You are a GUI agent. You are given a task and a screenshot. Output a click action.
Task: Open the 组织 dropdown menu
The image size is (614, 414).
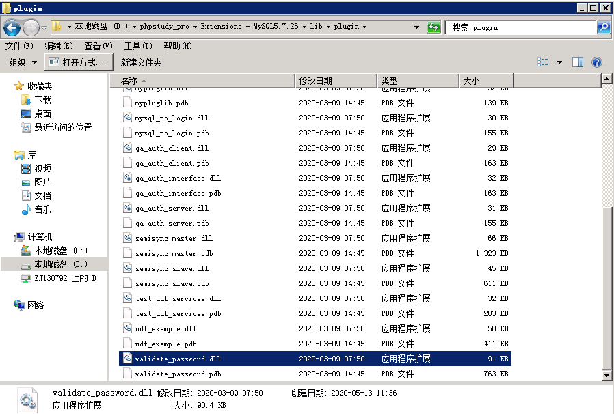pyautogui.click(x=23, y=62)
